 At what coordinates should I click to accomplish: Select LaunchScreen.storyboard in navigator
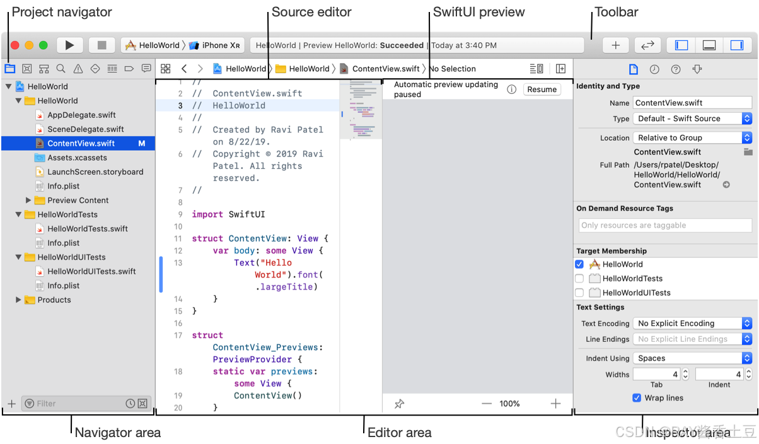[x=95, y=172]
